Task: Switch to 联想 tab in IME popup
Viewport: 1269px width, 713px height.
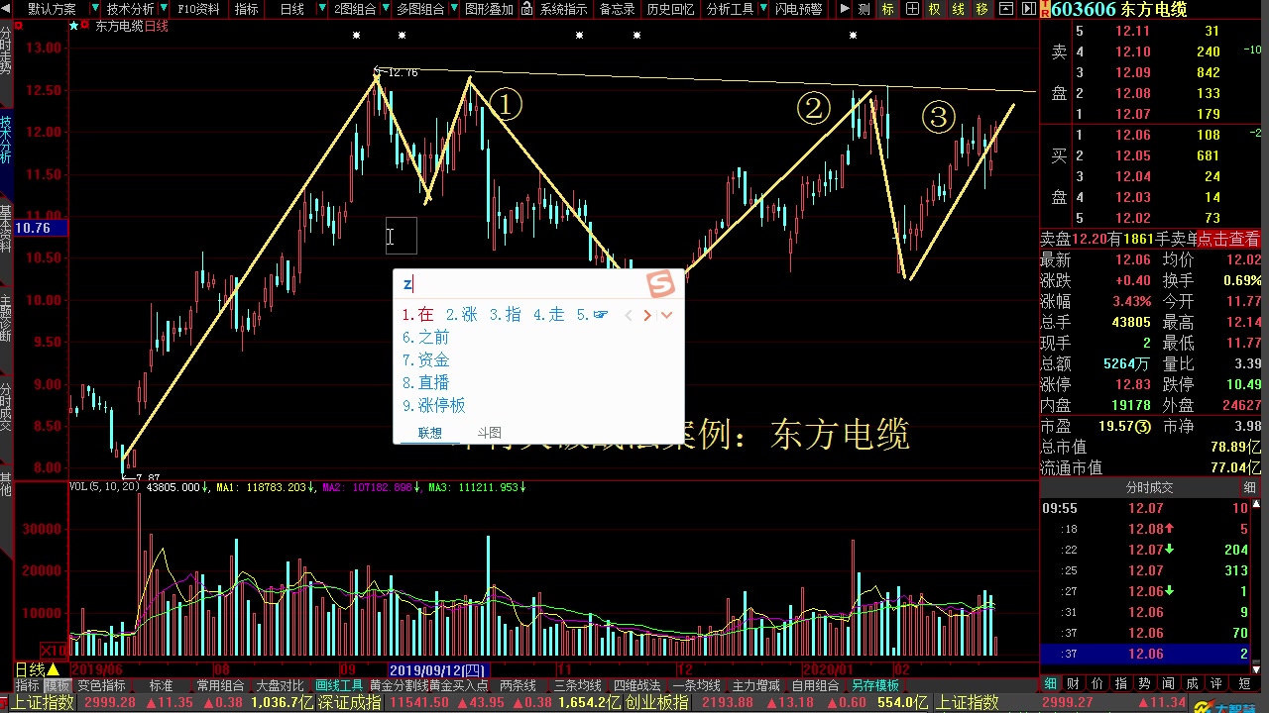Action: 430,433
